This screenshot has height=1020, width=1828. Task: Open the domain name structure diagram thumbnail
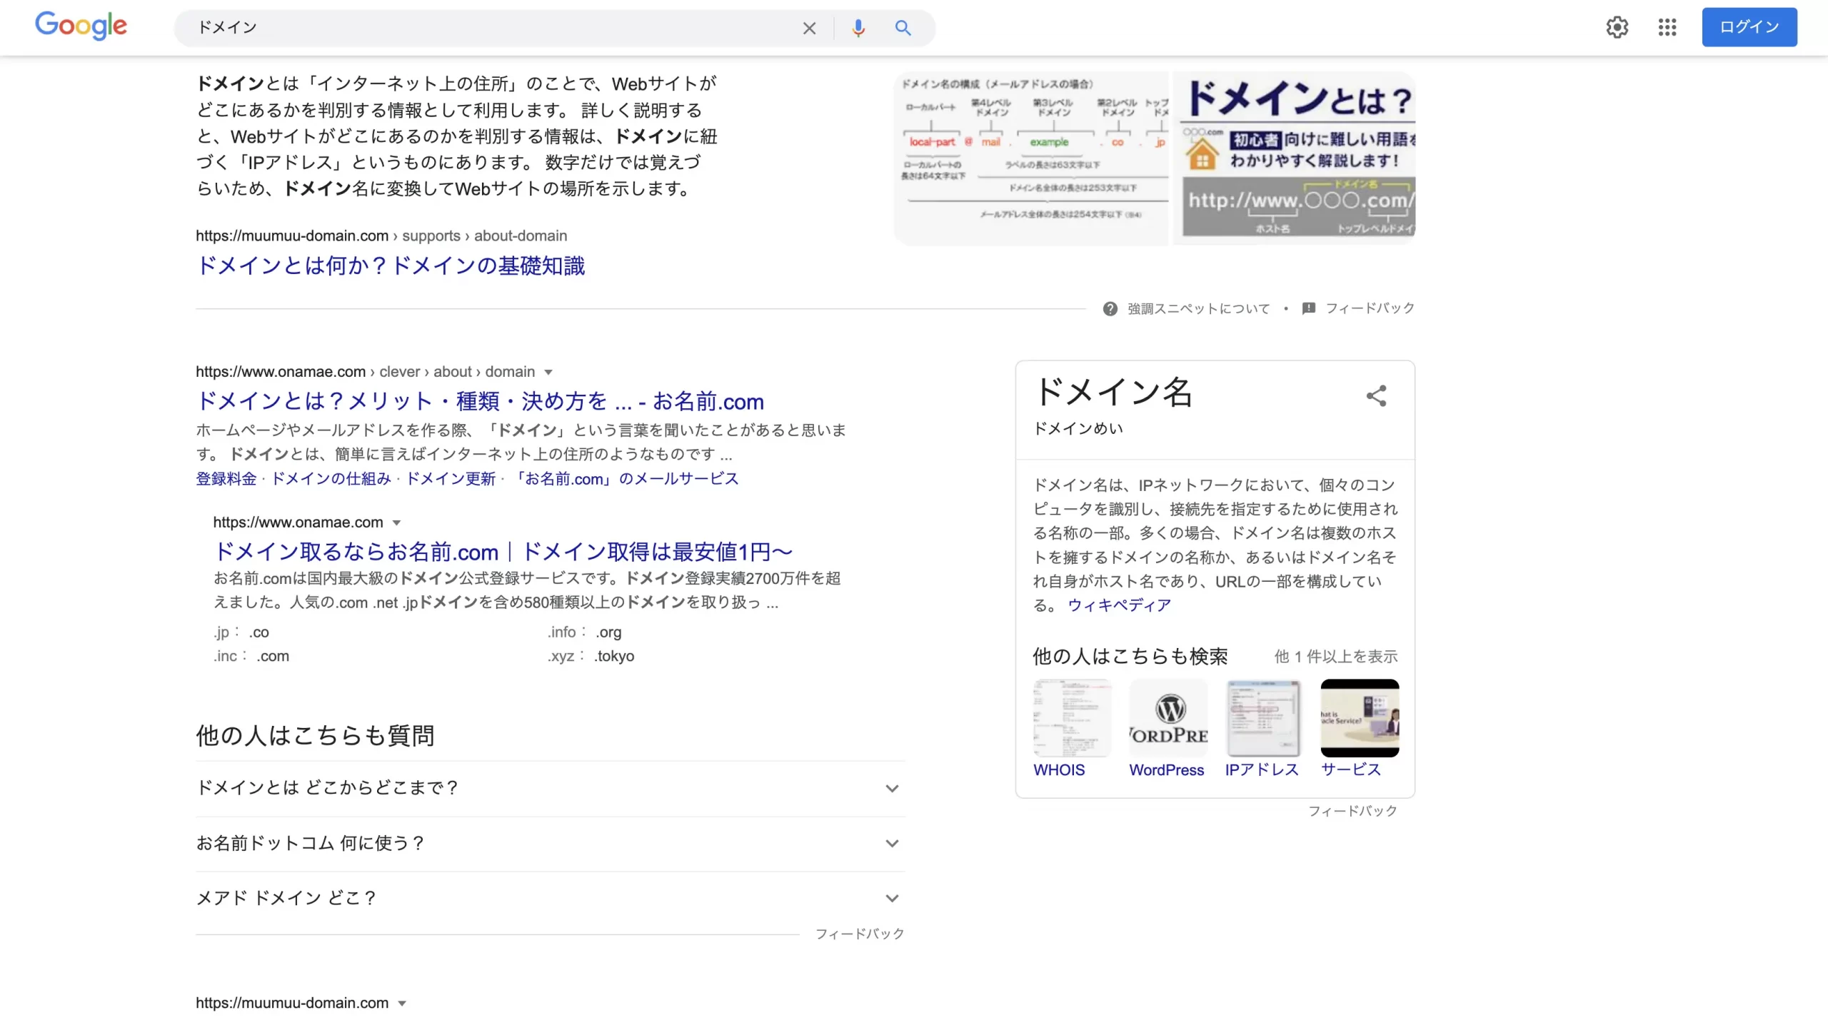click(x=1031, y=158)
